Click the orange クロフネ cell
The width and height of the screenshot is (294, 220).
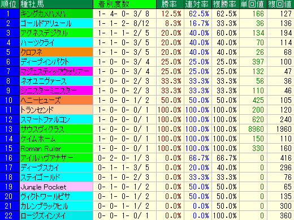56,52
